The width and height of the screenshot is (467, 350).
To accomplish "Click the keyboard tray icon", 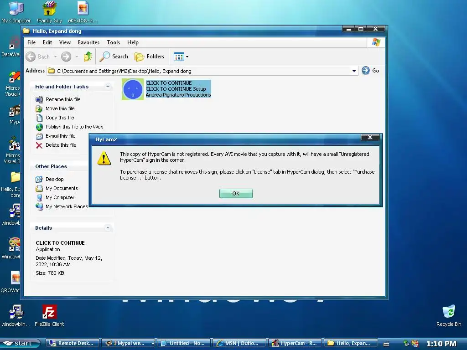I will coord(386,344).
